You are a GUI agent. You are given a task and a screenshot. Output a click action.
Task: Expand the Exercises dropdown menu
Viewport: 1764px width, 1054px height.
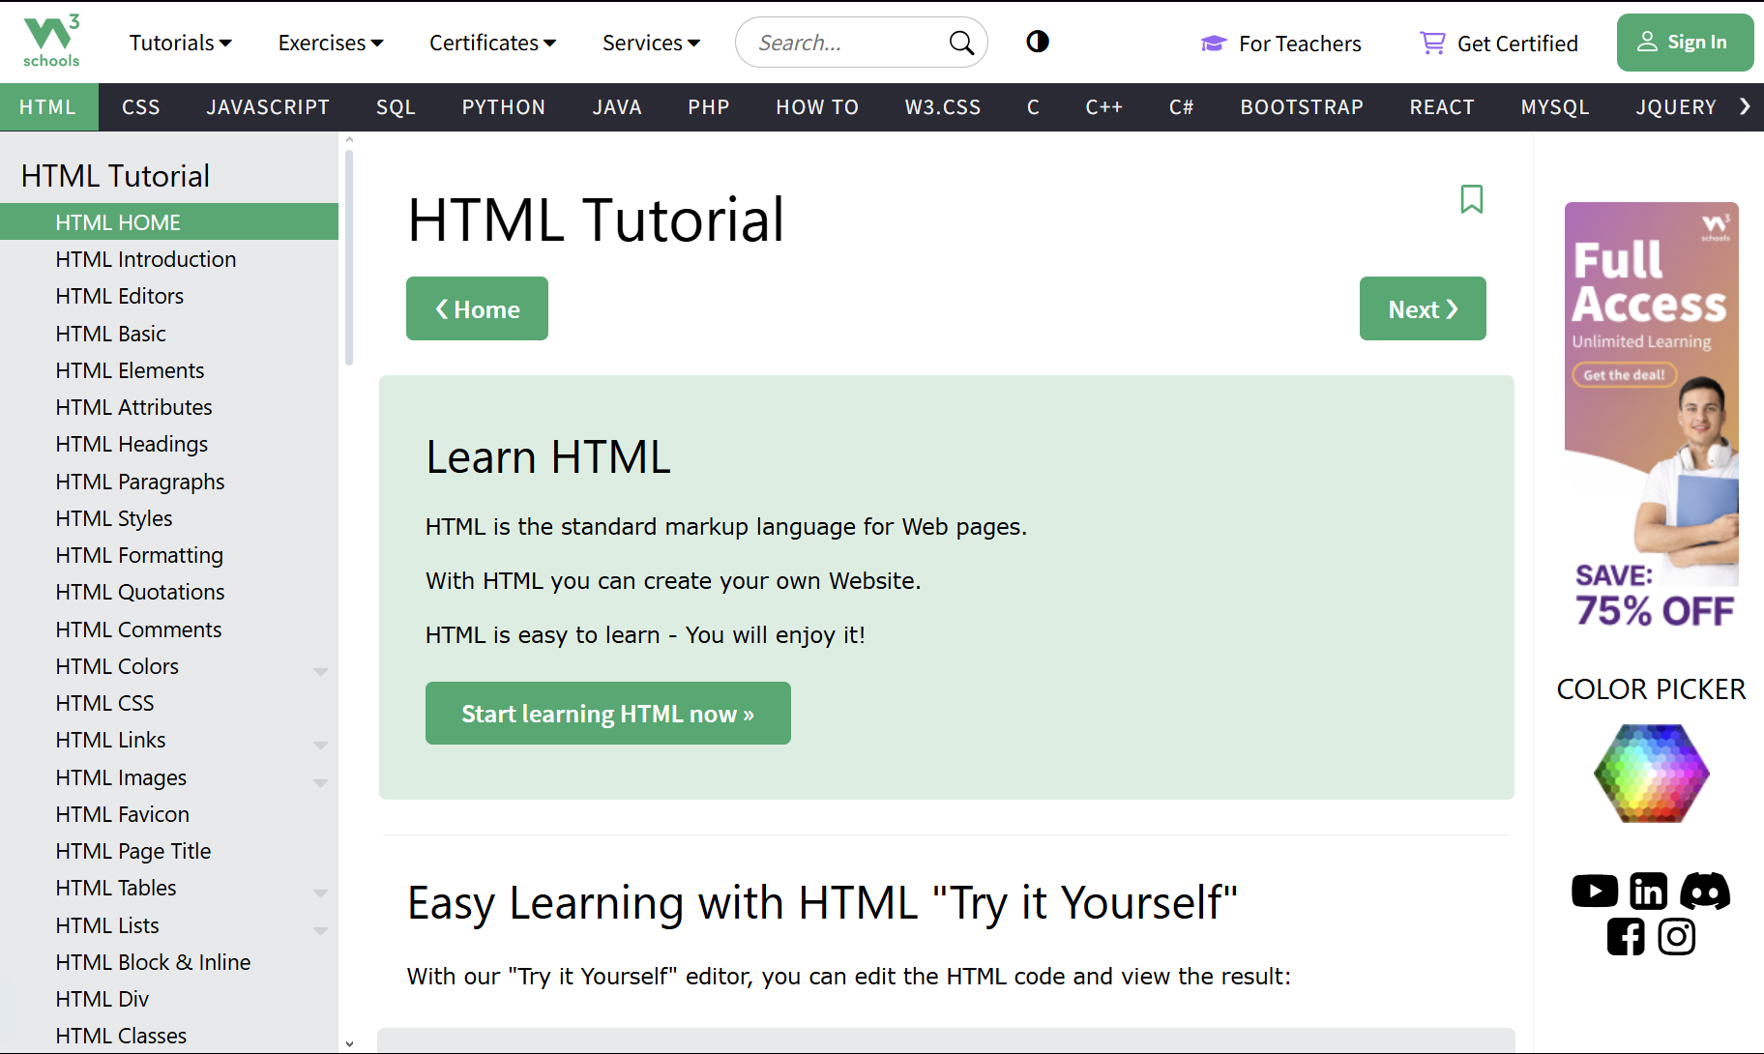point(331,43)
